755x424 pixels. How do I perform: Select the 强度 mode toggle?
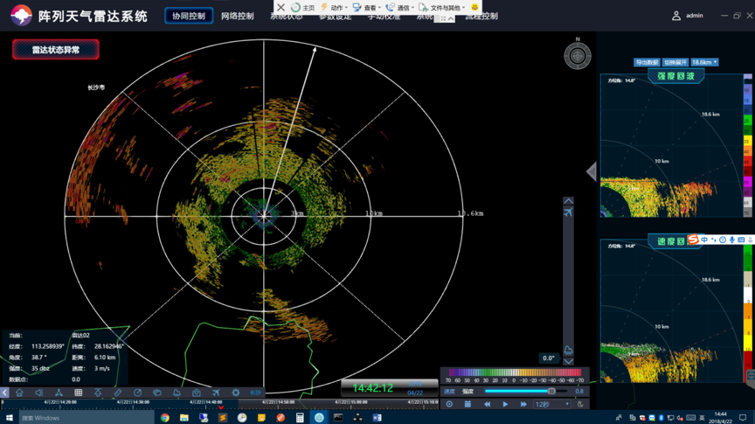(468, 392)
